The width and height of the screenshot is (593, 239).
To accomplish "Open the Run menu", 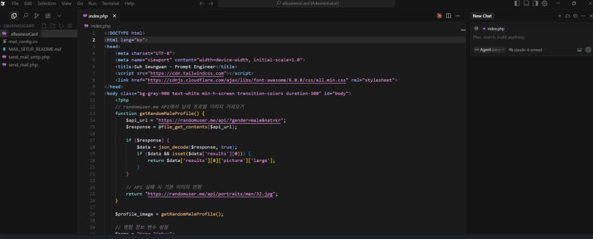I will (x=92, y=3).
